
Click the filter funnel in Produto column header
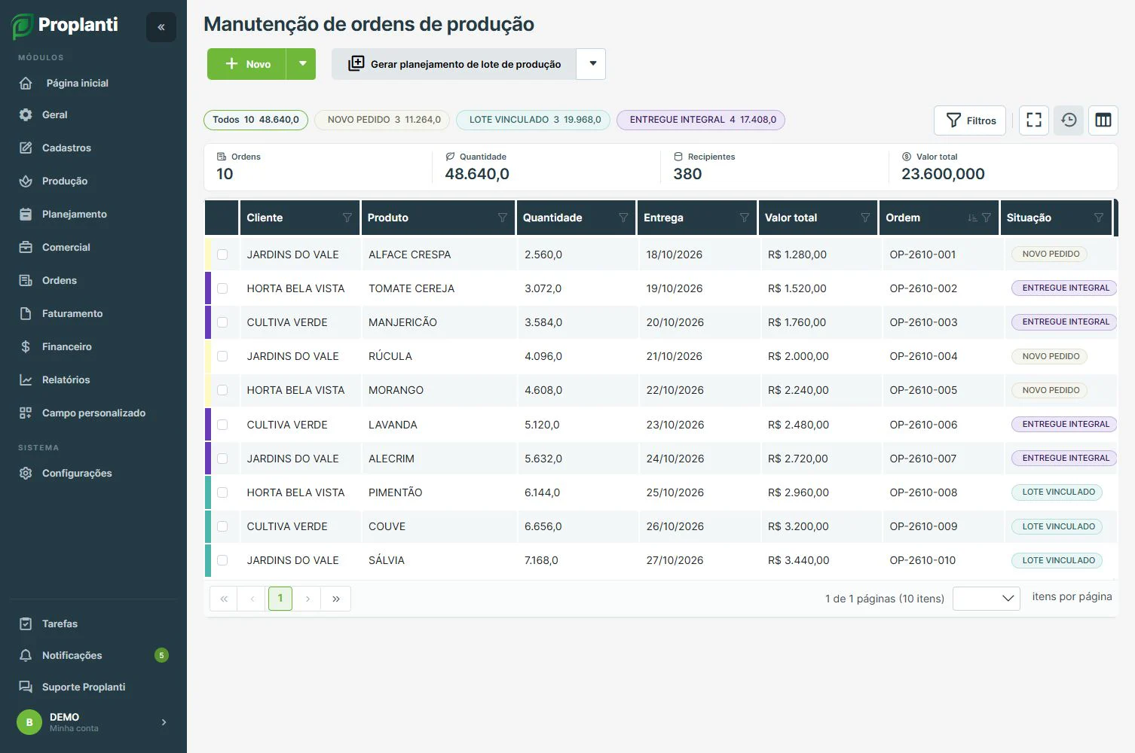point(503,218)
